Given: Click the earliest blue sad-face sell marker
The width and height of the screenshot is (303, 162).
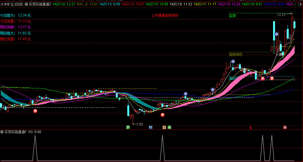Looking at the screenshot, I should coord(185,94).
